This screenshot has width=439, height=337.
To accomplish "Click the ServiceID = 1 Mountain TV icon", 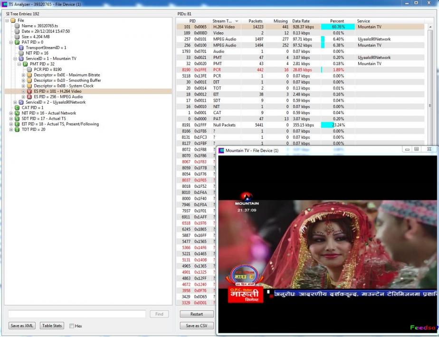I will click(x=21, y=58).
